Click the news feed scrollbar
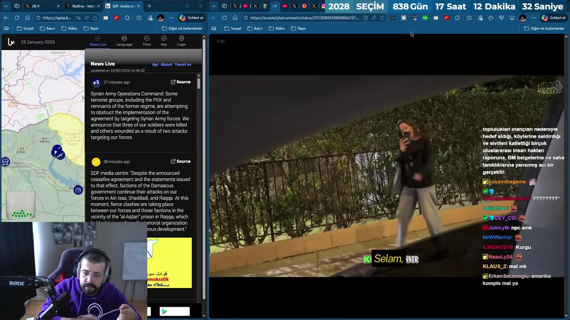570x320 pixels. [199, 83]
